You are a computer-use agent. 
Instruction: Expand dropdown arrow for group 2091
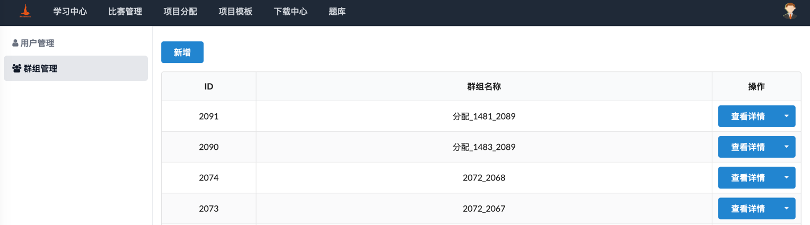coord(786,116)
